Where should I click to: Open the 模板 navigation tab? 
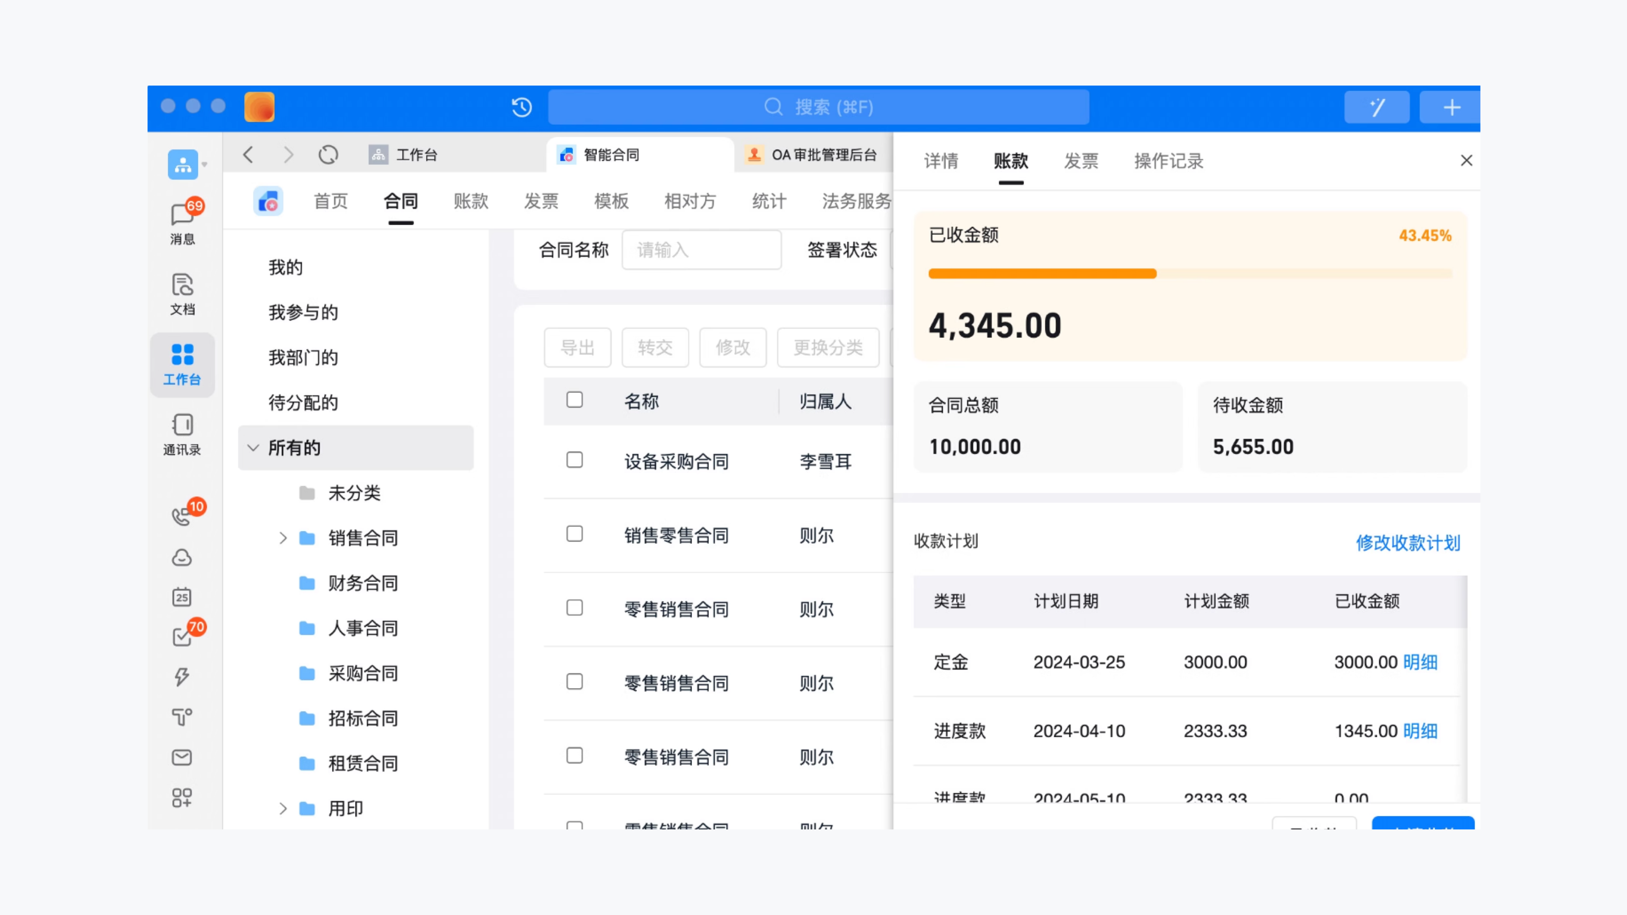[x=611, y=201]
